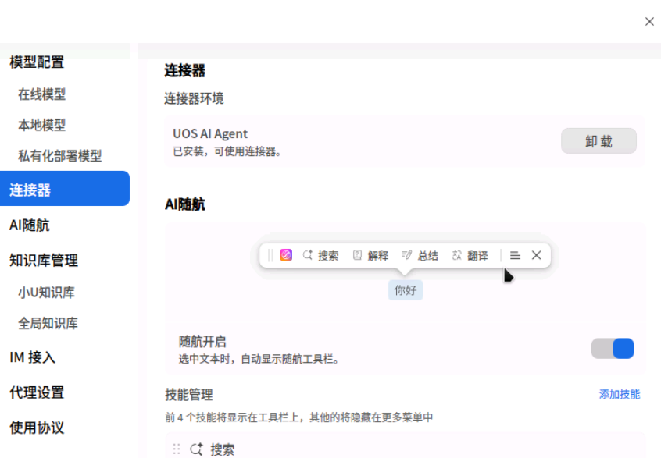Viewport: 661px width, 458px height.
Task: Click 搜索 label in floating toolbar preview
Action: (x=328, y=255)
